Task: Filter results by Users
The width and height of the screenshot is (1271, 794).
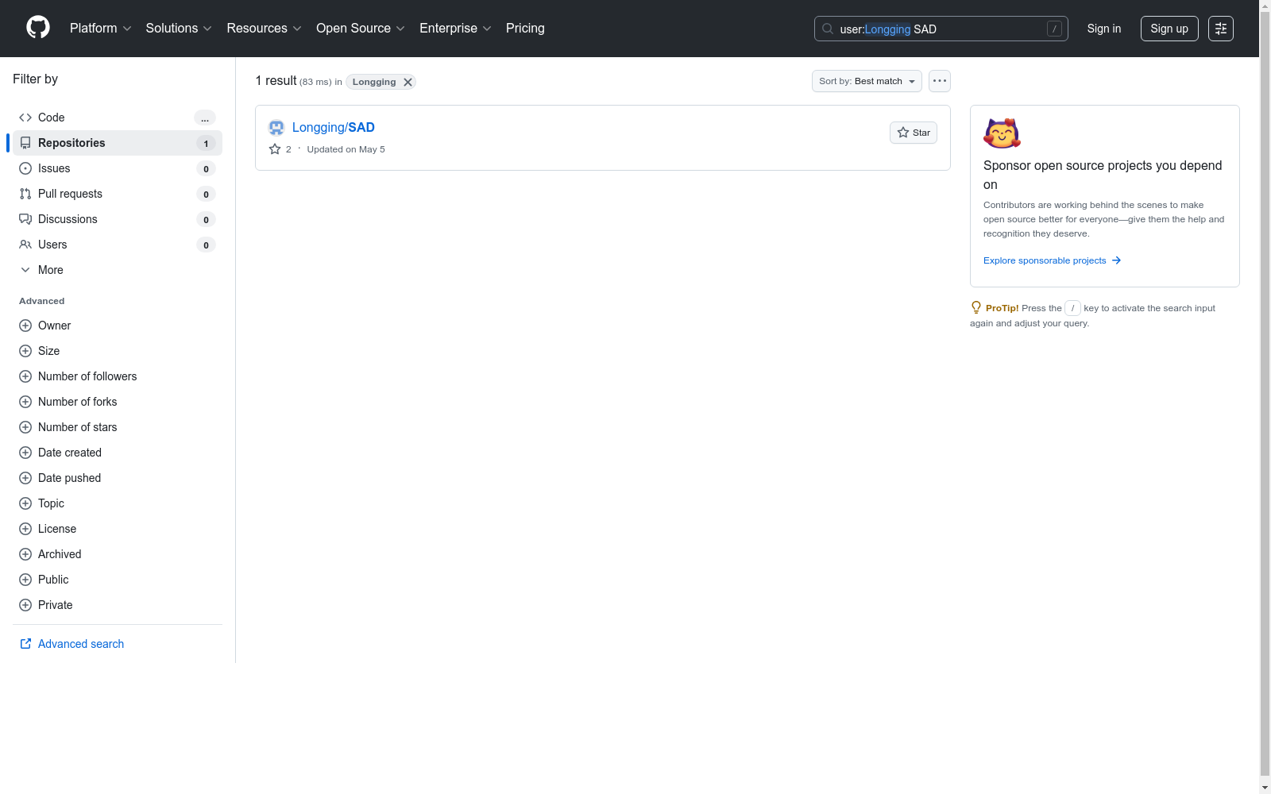Action: click(x=118, y=245)
